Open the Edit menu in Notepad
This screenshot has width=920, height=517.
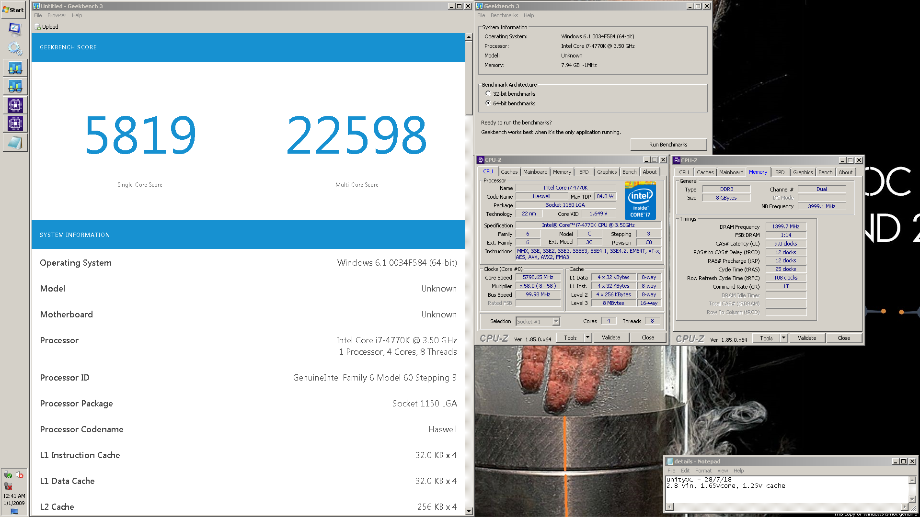pos(685,471)
